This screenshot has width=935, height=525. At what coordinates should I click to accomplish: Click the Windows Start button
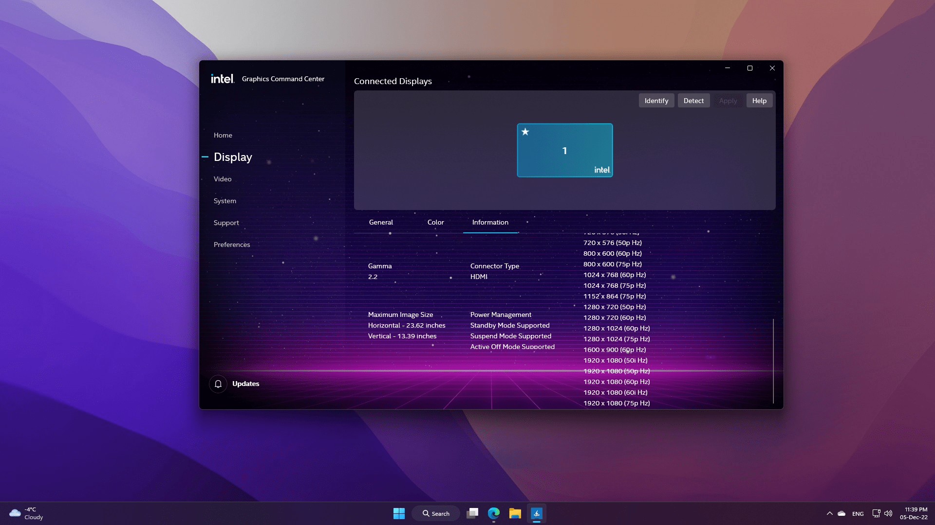coord(399,513)
